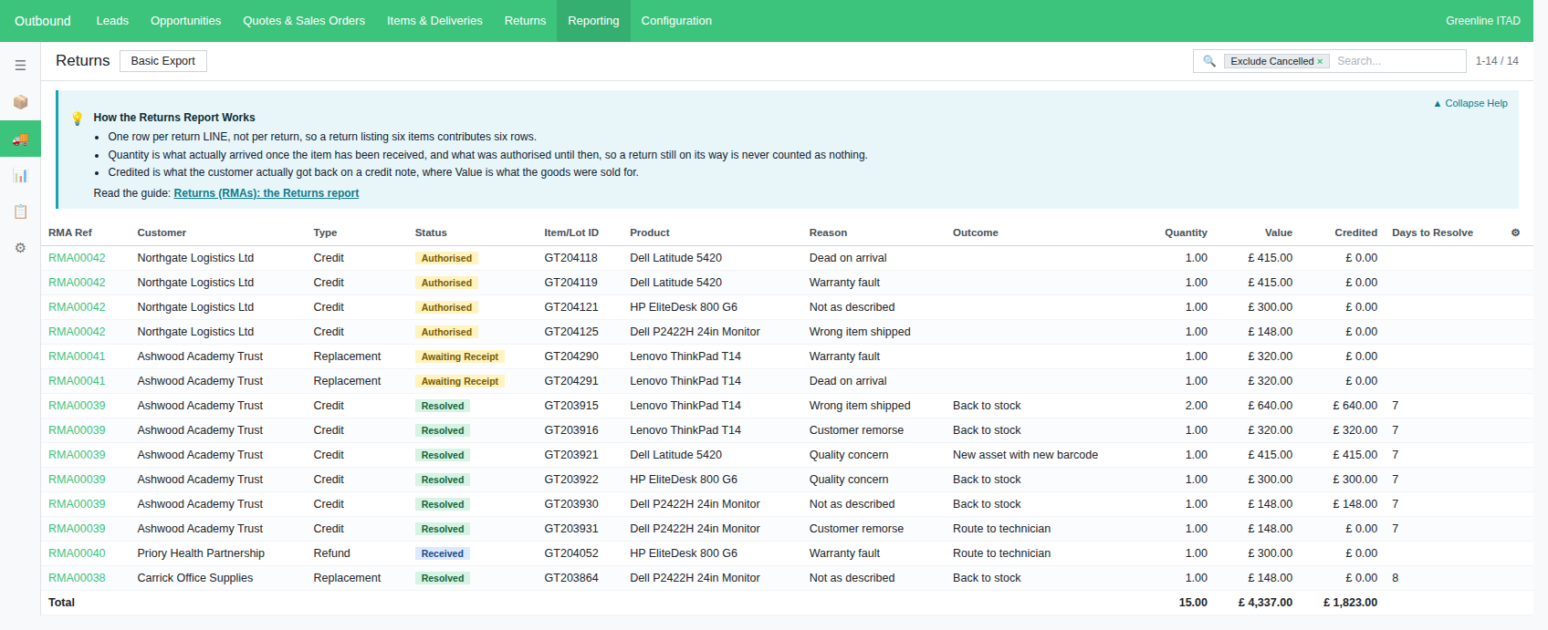Viewport: 1548px width, 630px height.
Task: Click the £ 640.00 value cell
Action: coord(1270,406)
